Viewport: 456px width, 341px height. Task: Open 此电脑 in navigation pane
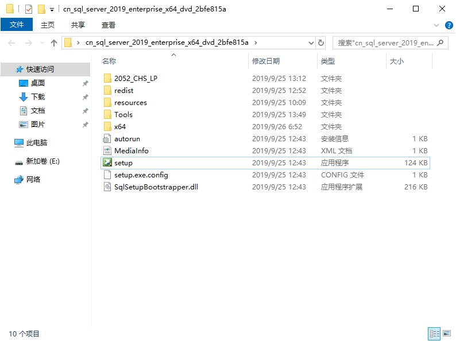[37, 143]
